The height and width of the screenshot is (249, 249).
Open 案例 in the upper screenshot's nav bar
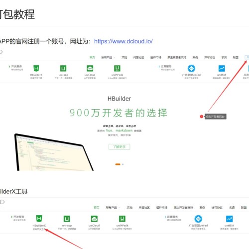[x=195, y=57]
